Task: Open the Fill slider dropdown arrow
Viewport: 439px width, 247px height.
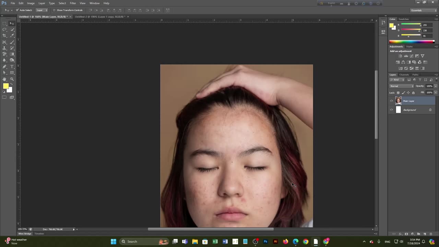Action: (x=436, y=93)
